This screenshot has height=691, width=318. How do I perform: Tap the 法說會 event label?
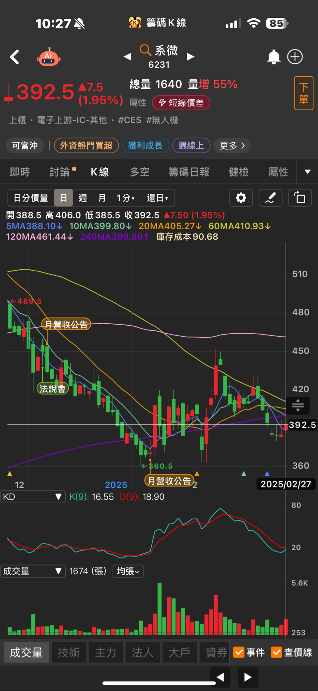tap(53, 389)
